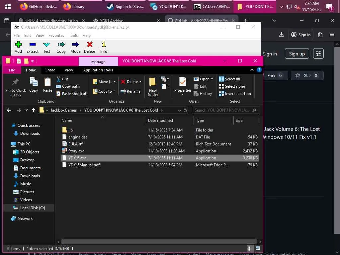Image resolution: width=340 pixels, height=255 pixels.
Task: Open the Tools menu in 7-Zip
Action: (x=73, y=35)
